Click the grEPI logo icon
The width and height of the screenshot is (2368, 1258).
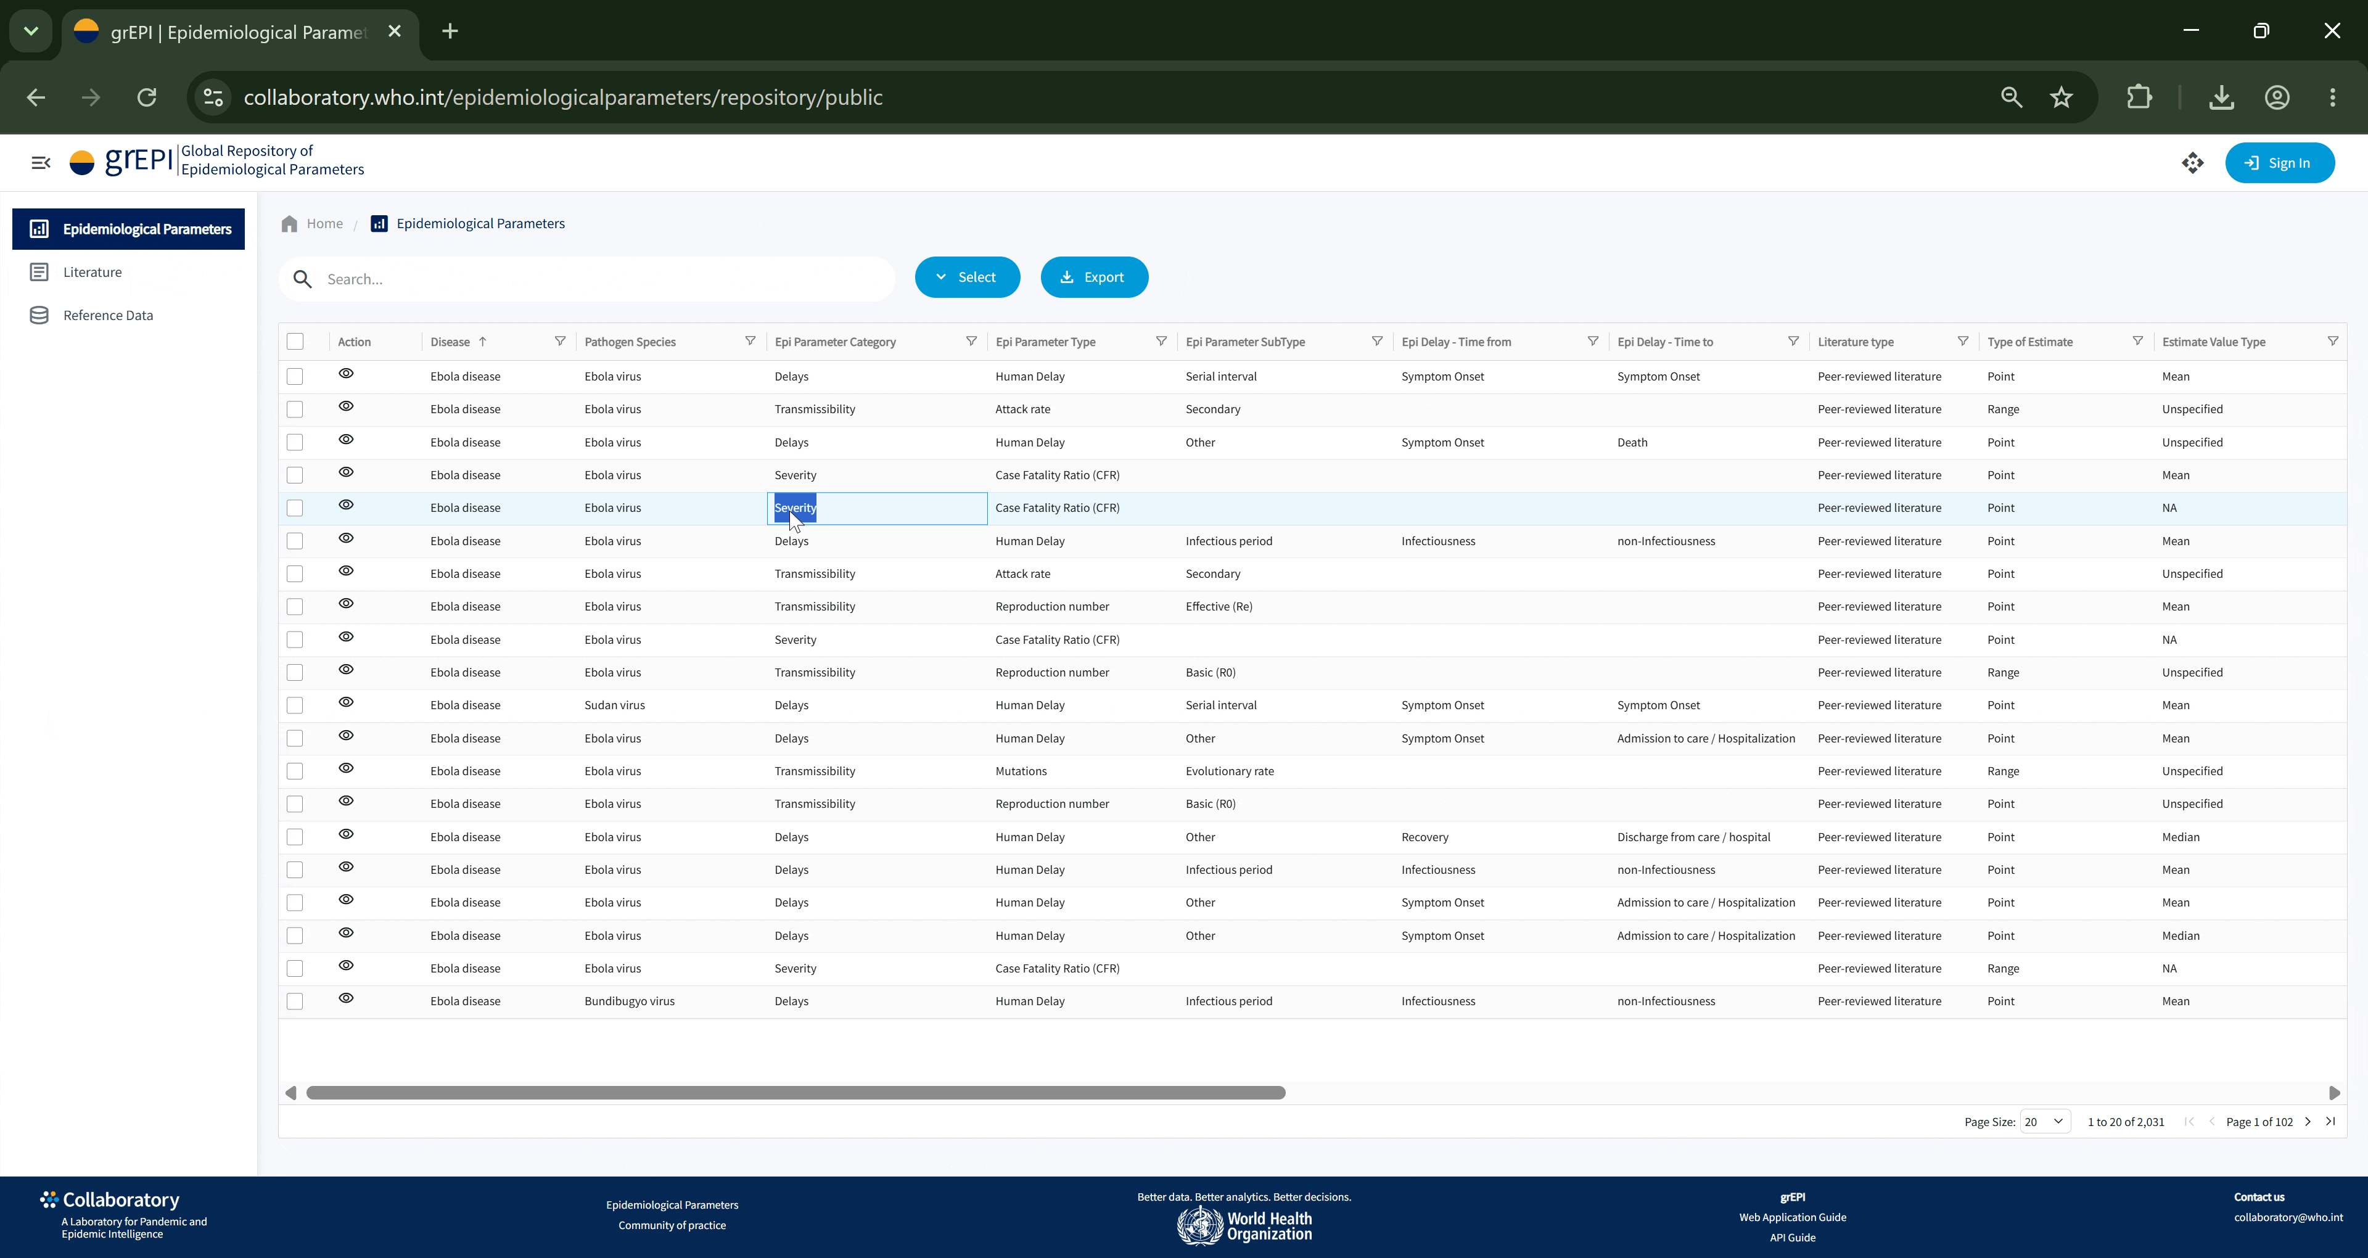pos(82,163)
